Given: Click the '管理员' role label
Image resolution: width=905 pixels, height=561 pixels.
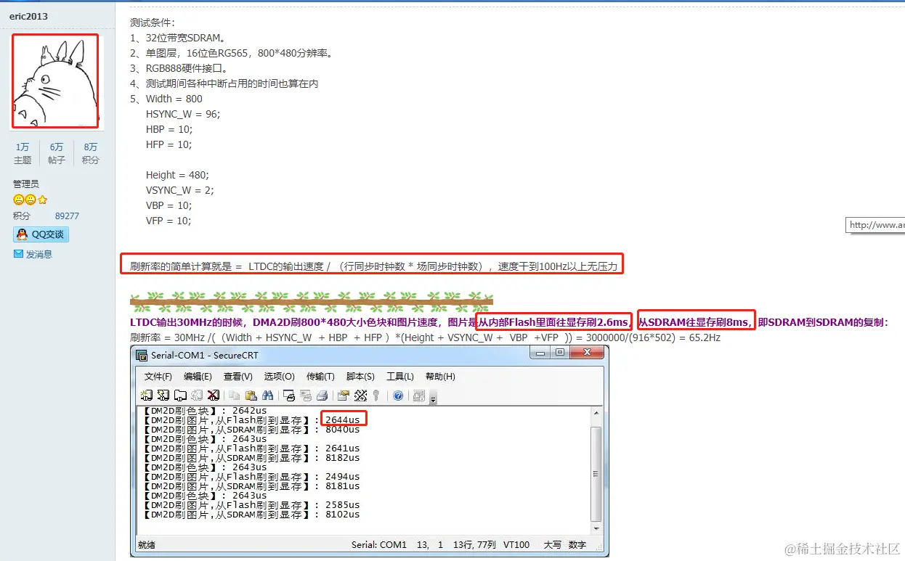Looking at the screenshot, I should [x=26, y=184].
